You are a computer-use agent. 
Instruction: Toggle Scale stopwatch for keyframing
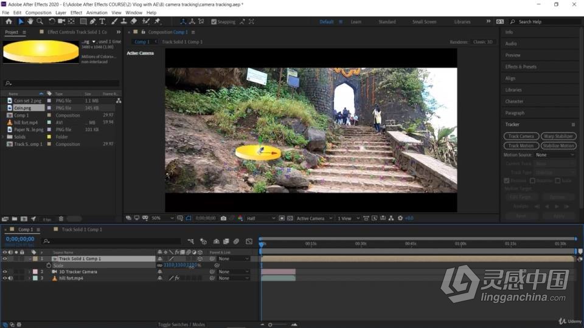click(49, 265)
